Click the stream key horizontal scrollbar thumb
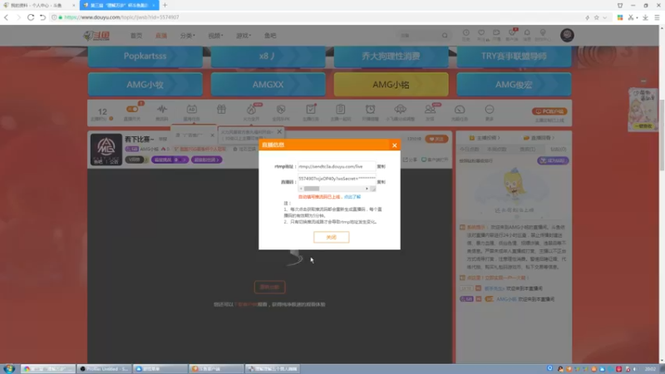 point(311,189)
